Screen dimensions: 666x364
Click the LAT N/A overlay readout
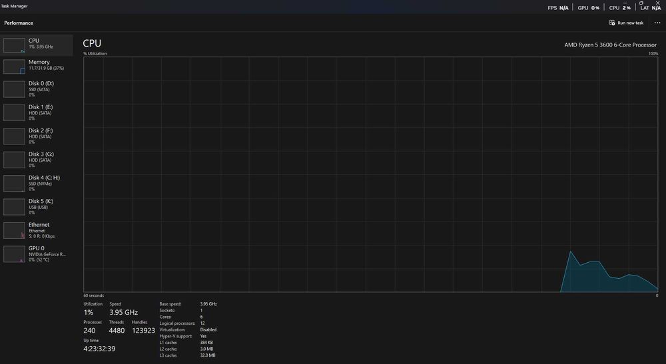(650, 7)
